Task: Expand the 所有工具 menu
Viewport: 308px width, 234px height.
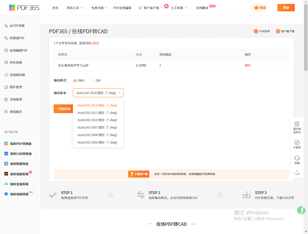Action: coord(75,8)
